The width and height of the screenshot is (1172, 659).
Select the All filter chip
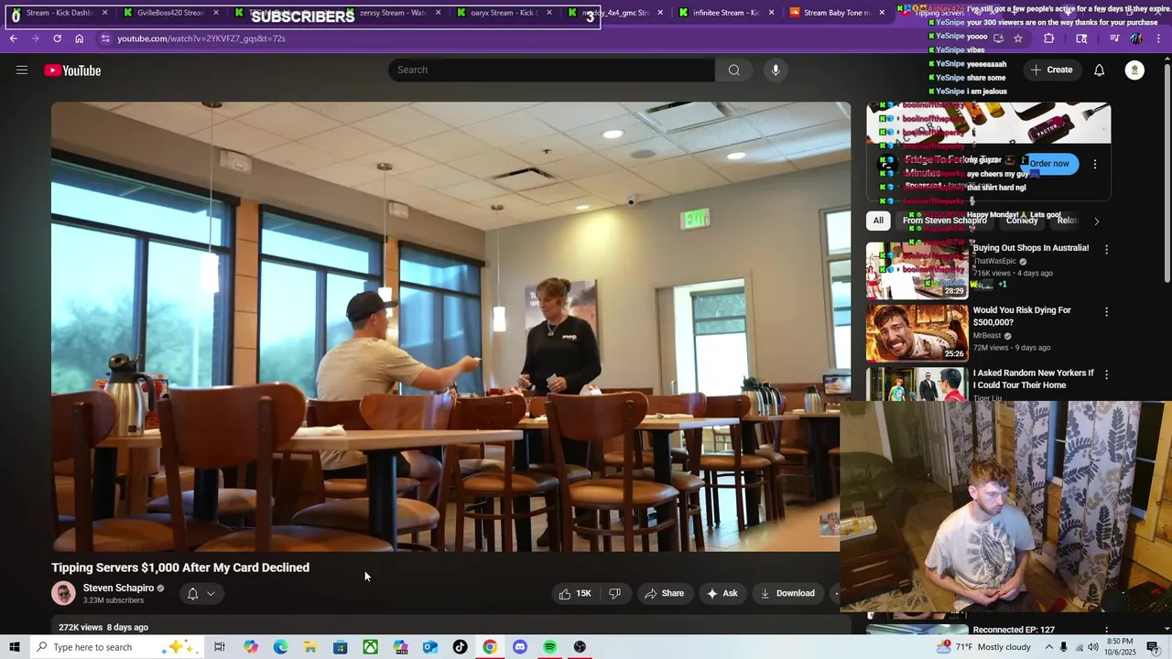(878, 221)
